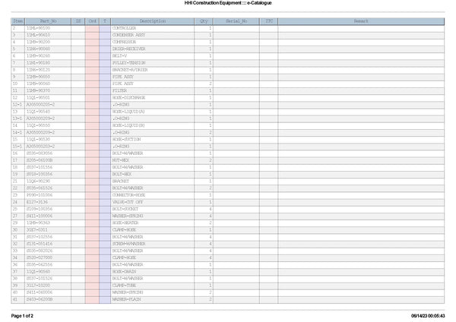This screenshot has width=456, height=322.
Task: Select the HOSE-DRAIN description cell
Action: click(x=123, y=271)
